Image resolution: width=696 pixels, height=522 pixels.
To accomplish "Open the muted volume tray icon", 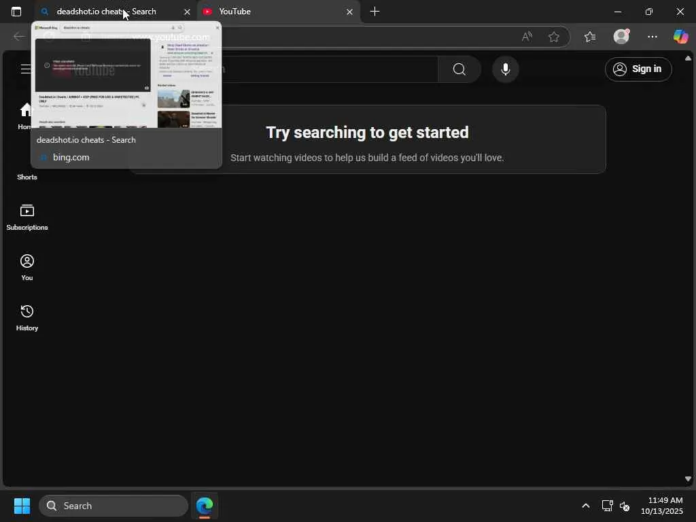I will (625, 506).
